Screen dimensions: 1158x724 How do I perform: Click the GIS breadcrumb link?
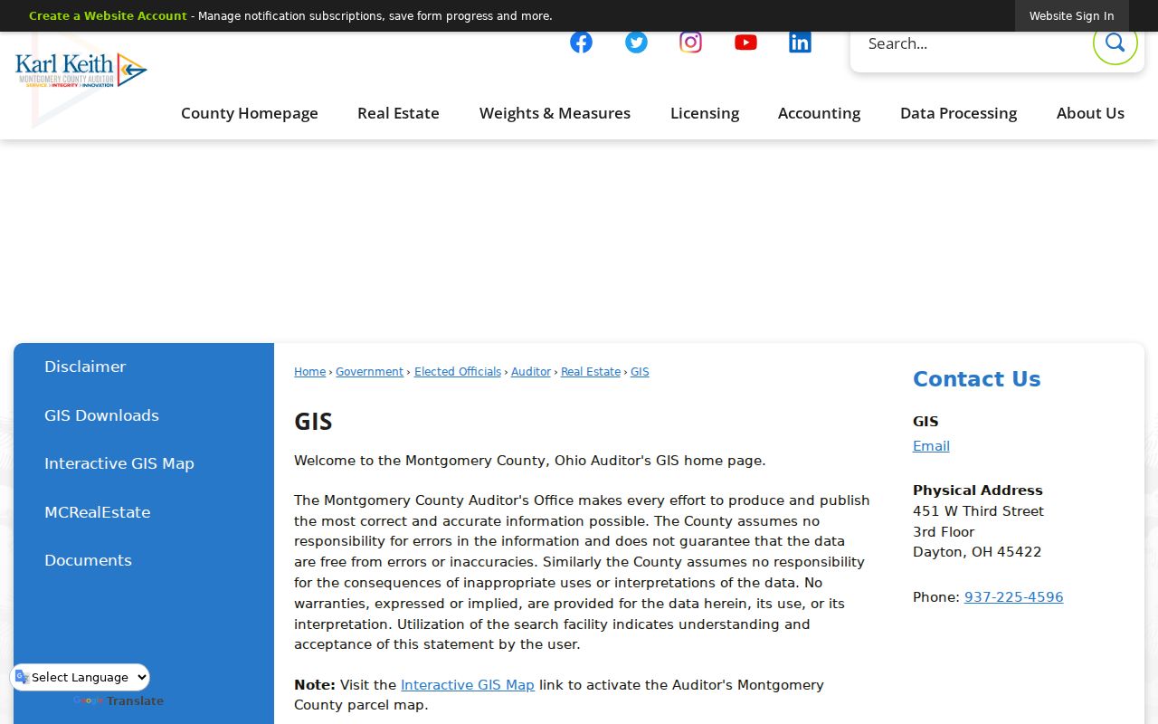[640, 372]
